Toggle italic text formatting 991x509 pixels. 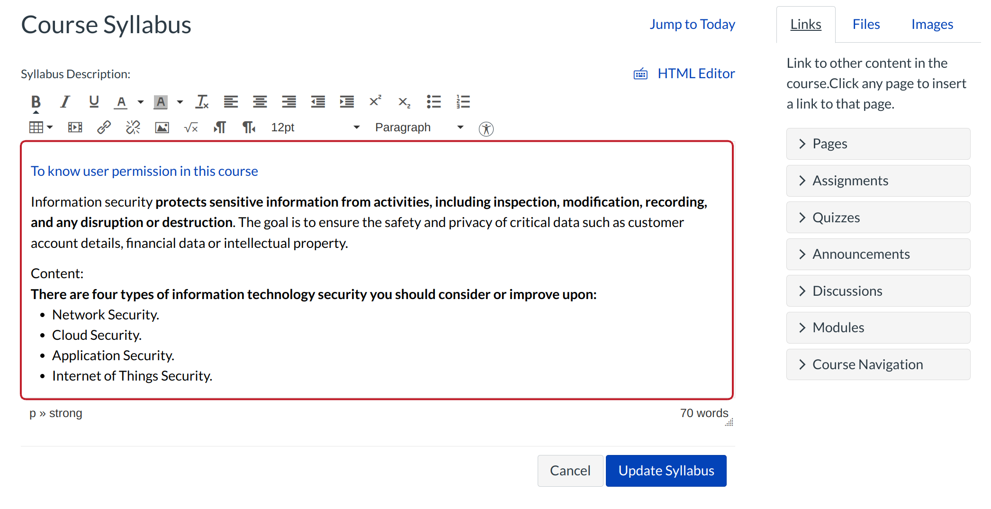pyautogui.click(x=65, y=102)
